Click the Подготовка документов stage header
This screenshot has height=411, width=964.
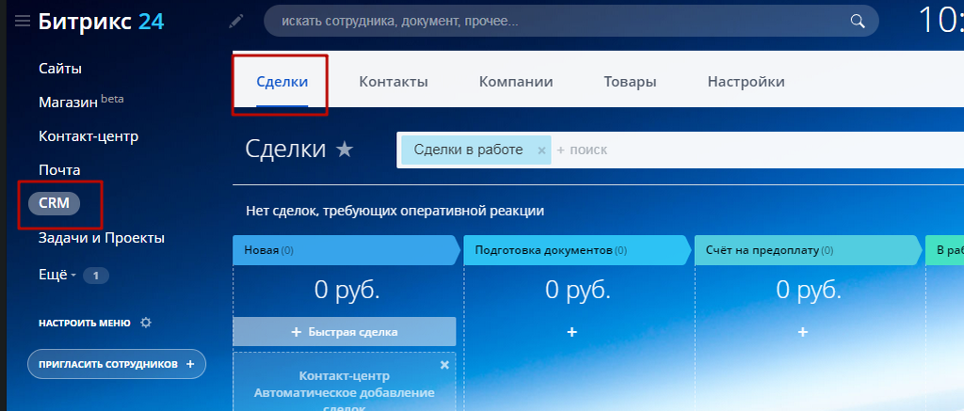coord(577,250)
